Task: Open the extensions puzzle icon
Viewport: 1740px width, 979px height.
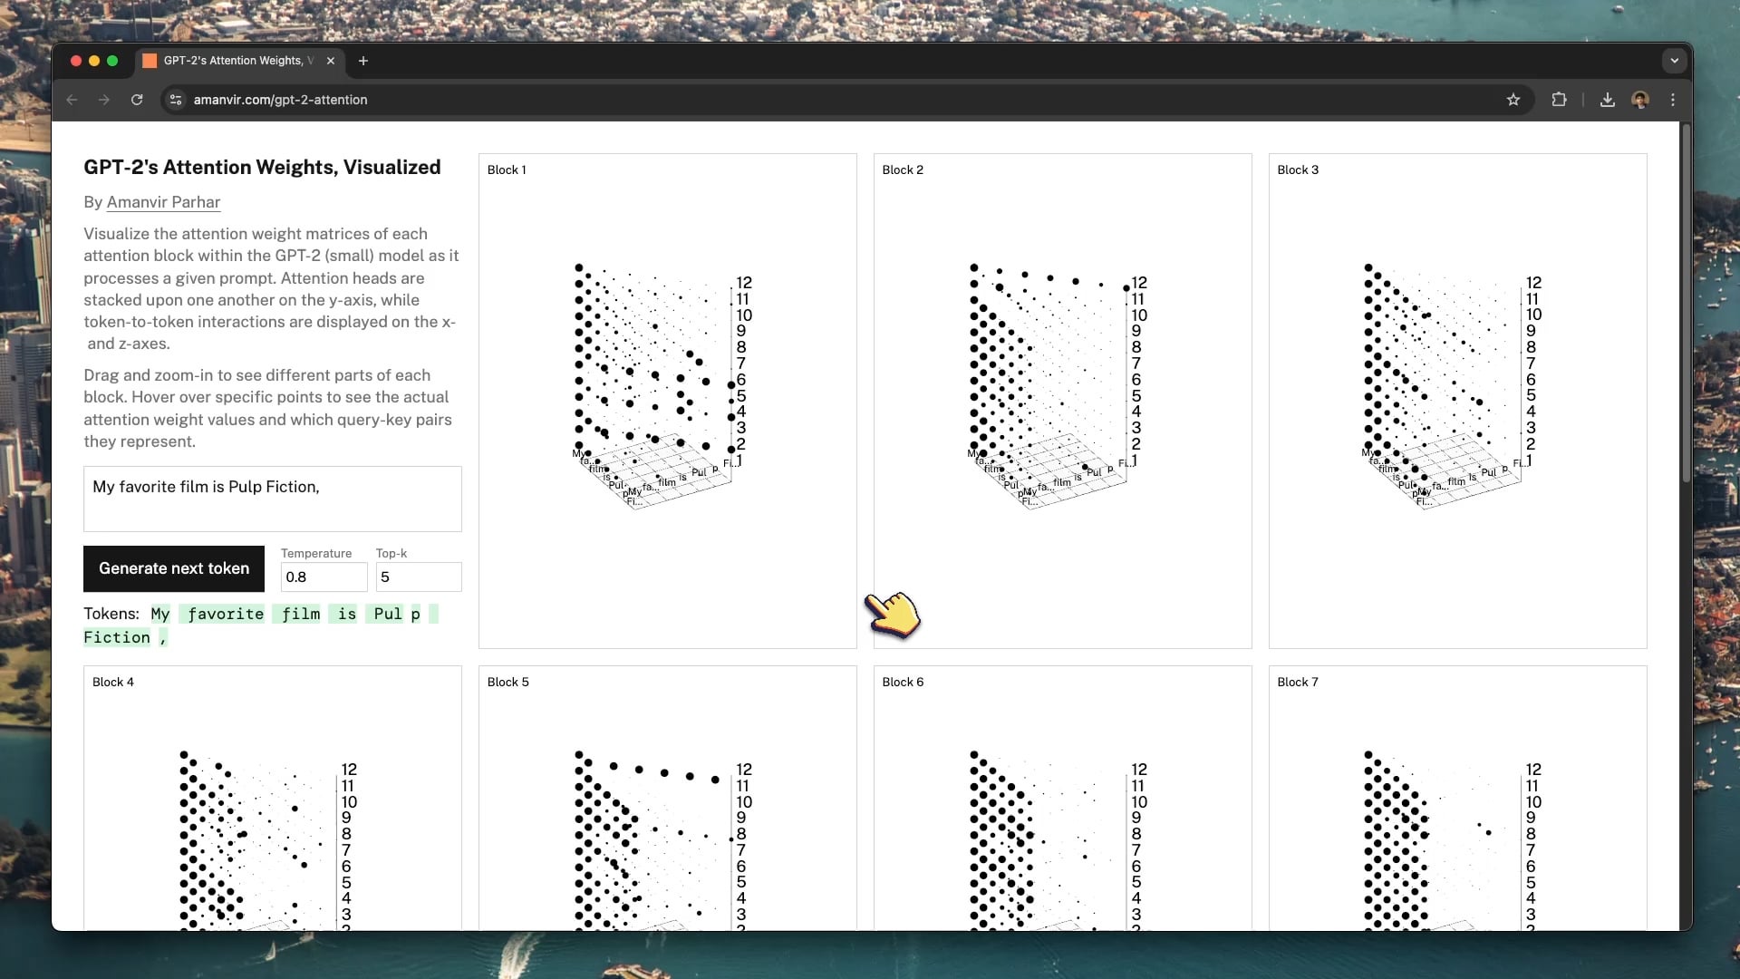Action: [x=1559, y=100]
